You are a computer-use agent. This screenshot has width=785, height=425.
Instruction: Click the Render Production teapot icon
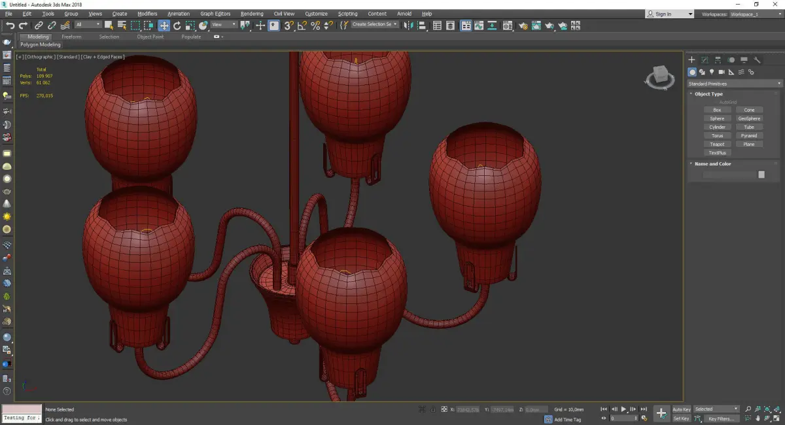[549, 25]
